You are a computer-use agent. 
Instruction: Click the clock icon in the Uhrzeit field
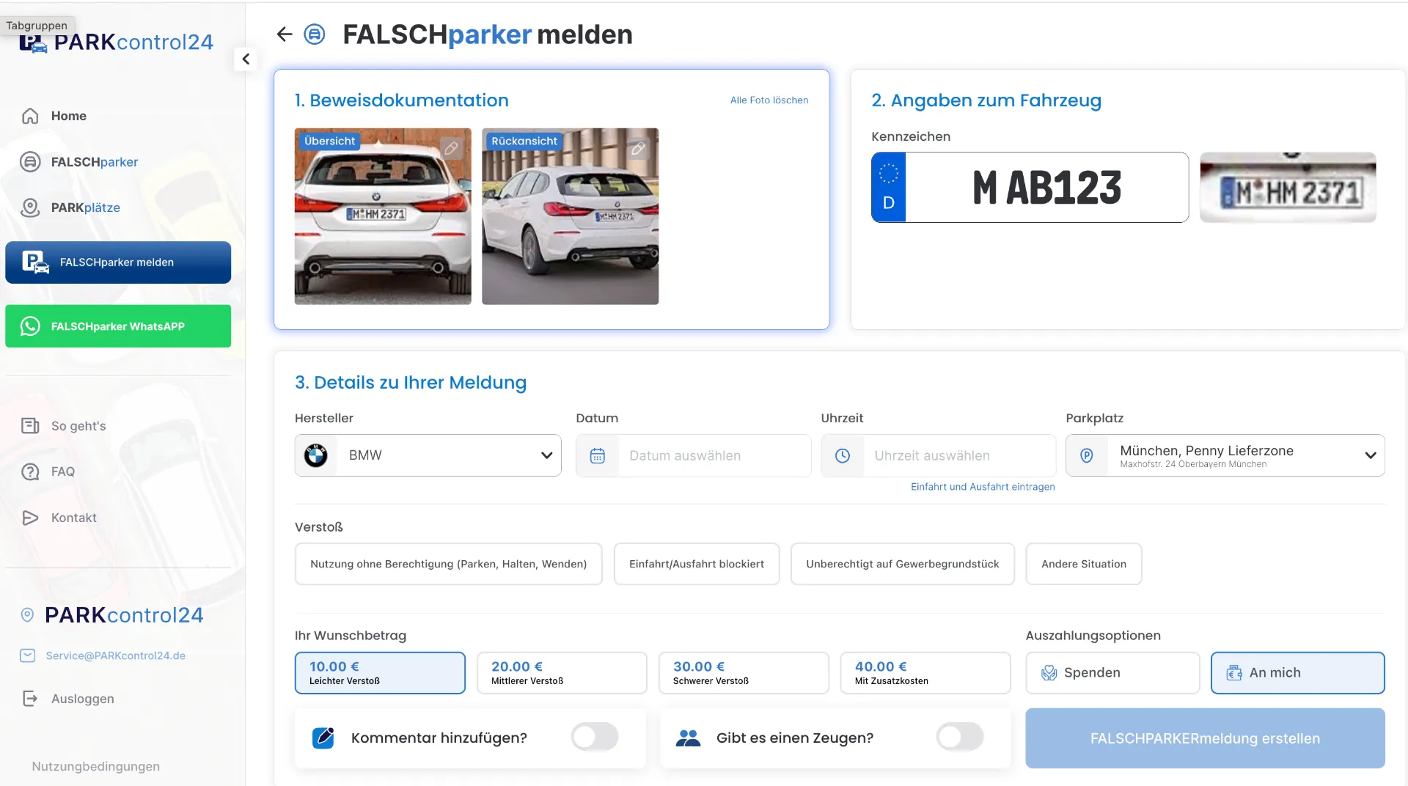click(x=843, y=455)
